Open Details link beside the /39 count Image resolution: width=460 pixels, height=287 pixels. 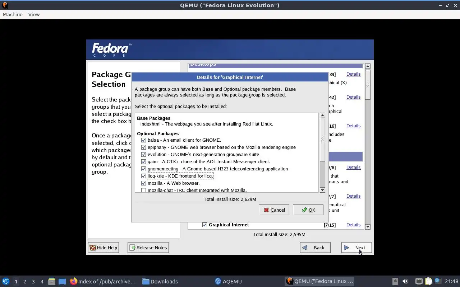(353, 74)
